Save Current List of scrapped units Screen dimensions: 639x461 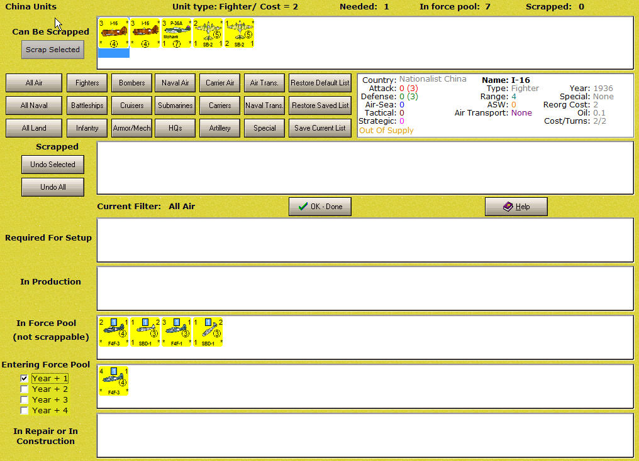(320, 128)
